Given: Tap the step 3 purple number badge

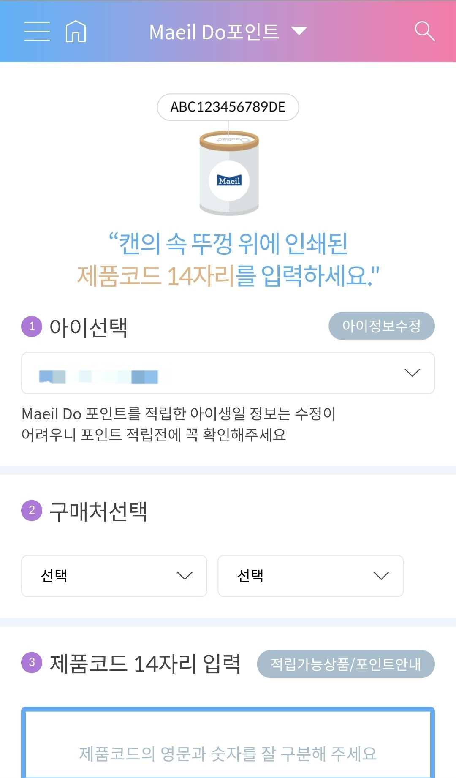Looking at the screenshot, I should (32, 662).
